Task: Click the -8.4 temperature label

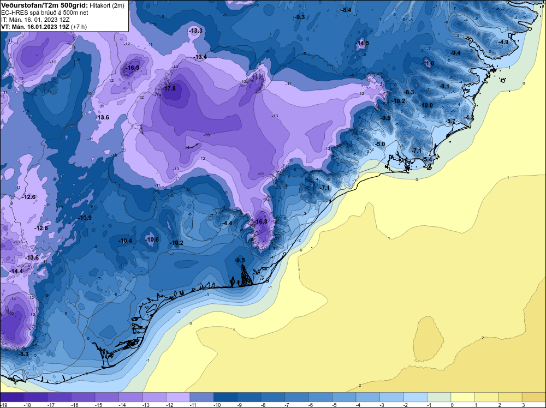Action: tap(347, 10)
